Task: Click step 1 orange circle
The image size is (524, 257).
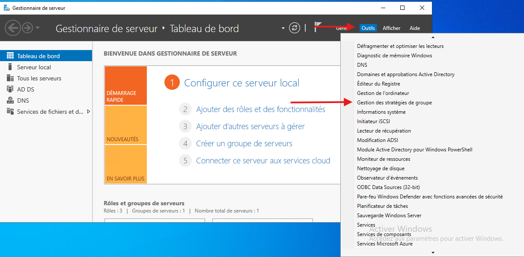Action: (x=172, y=83)
